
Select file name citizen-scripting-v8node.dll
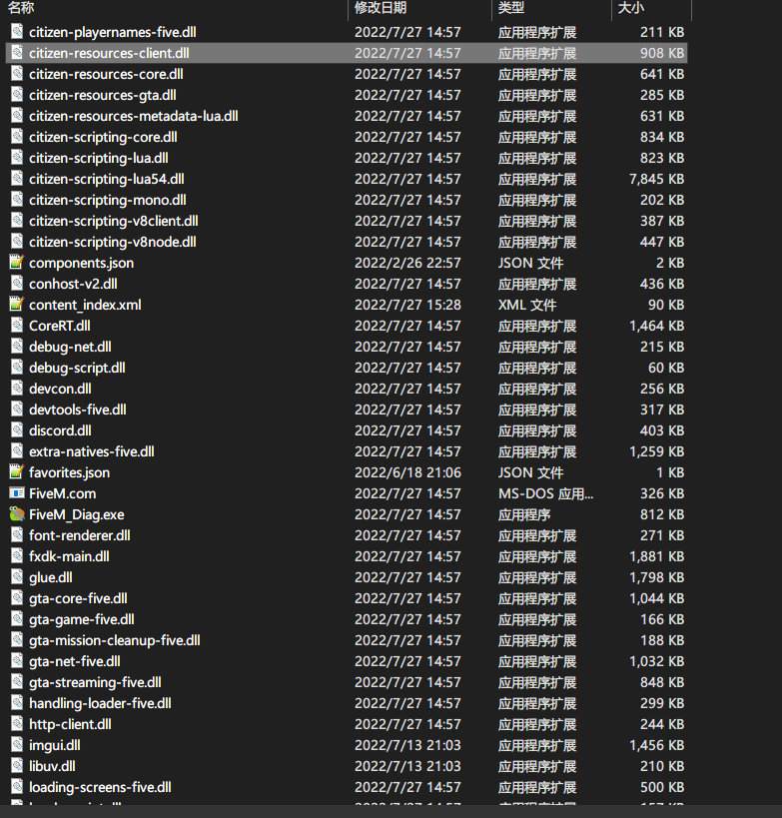(x=113, y=242)
